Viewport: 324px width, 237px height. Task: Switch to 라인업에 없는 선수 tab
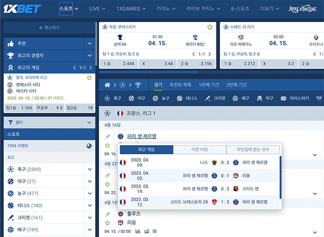pyautogui.click(x=253, y=150)
